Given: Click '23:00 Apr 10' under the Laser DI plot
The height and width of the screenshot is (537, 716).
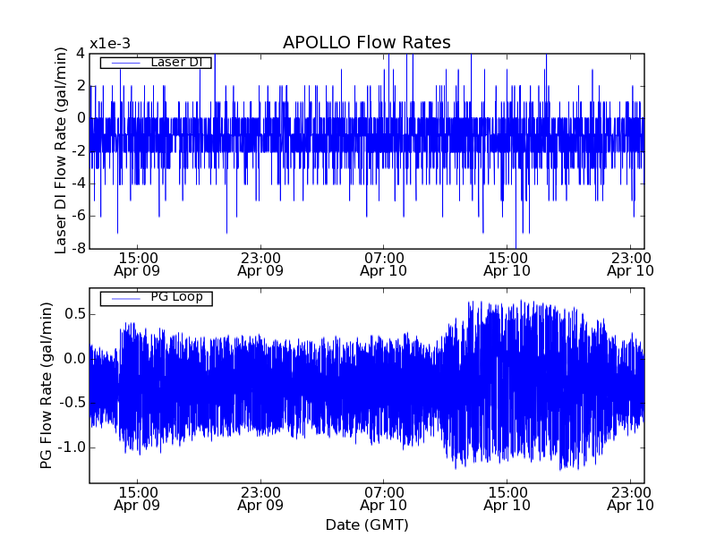Looking at the screenshot, I should click(631, 264).
